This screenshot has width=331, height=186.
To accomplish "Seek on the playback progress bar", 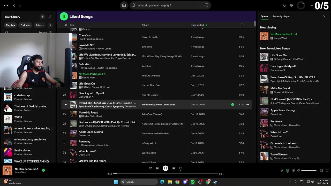I will [166, 174].
